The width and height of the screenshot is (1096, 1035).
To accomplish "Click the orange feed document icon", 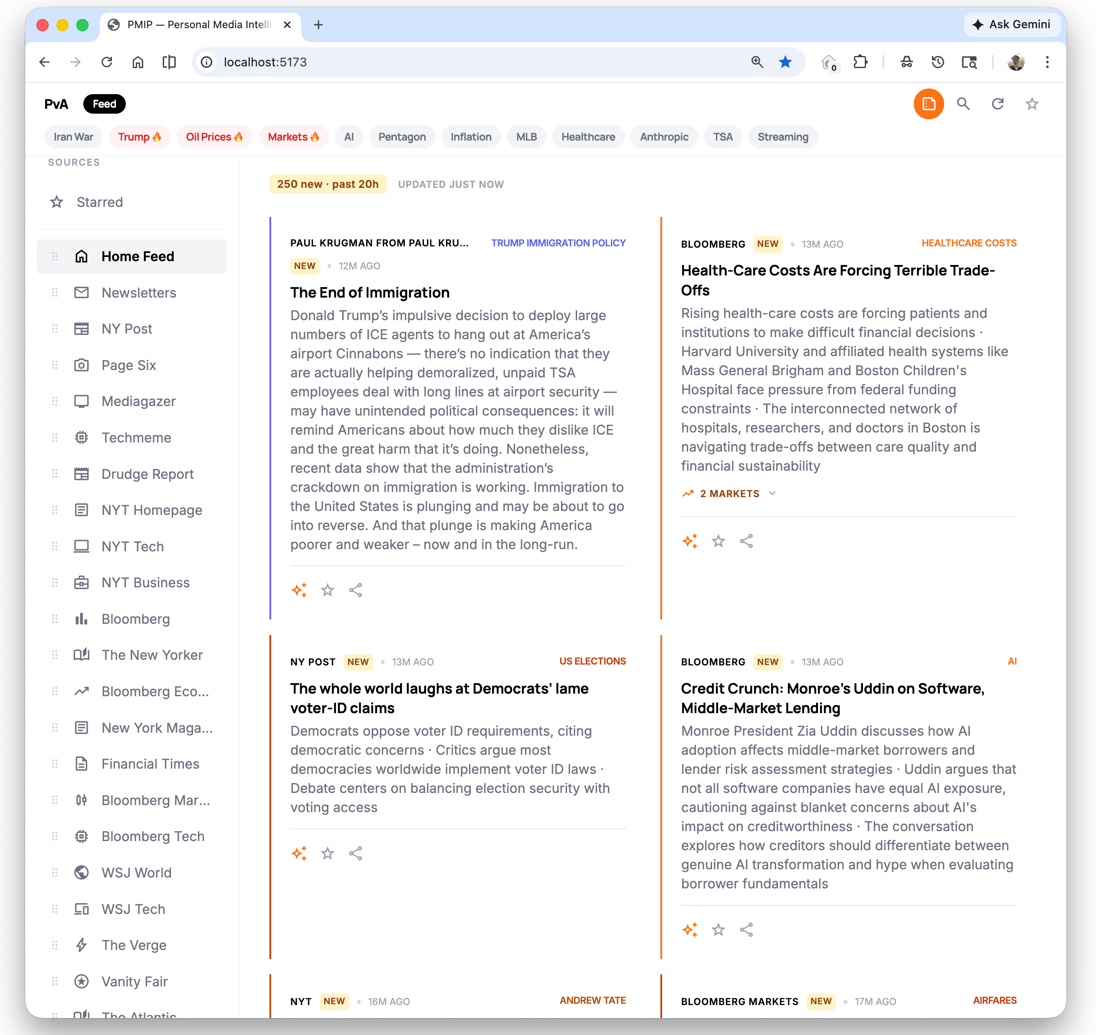I will (x=928, y=104).
